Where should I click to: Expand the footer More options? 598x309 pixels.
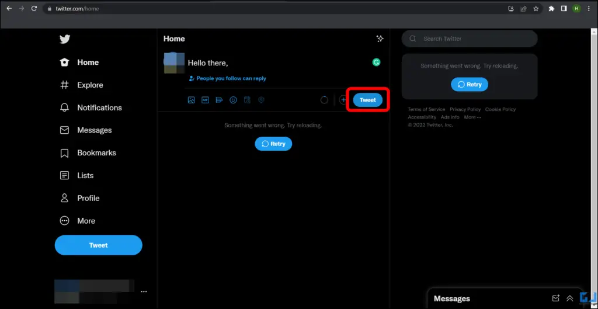(472, 117)
